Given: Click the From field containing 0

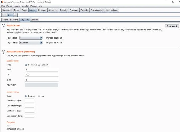Looking at the screenshot, I should [x=42, y=69].
